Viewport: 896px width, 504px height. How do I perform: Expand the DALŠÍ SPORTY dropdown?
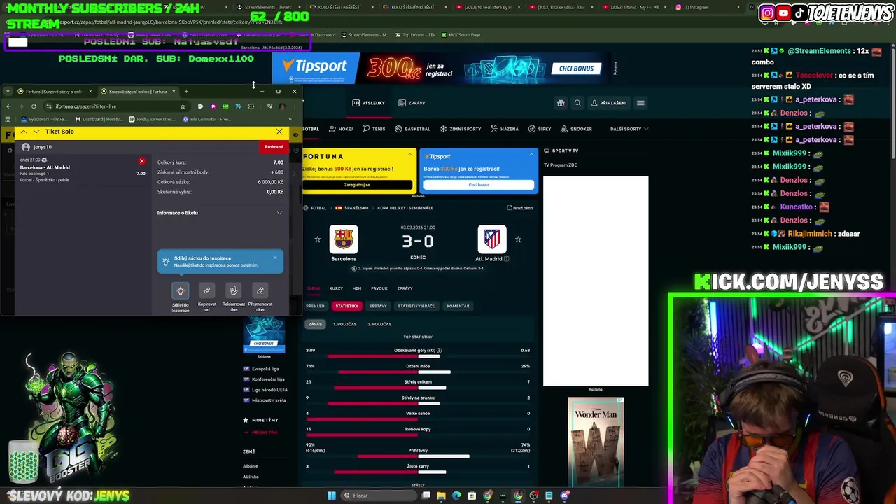click(x=629, y=129)
